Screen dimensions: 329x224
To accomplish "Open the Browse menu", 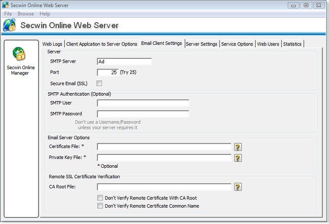I will click(26, 14).
